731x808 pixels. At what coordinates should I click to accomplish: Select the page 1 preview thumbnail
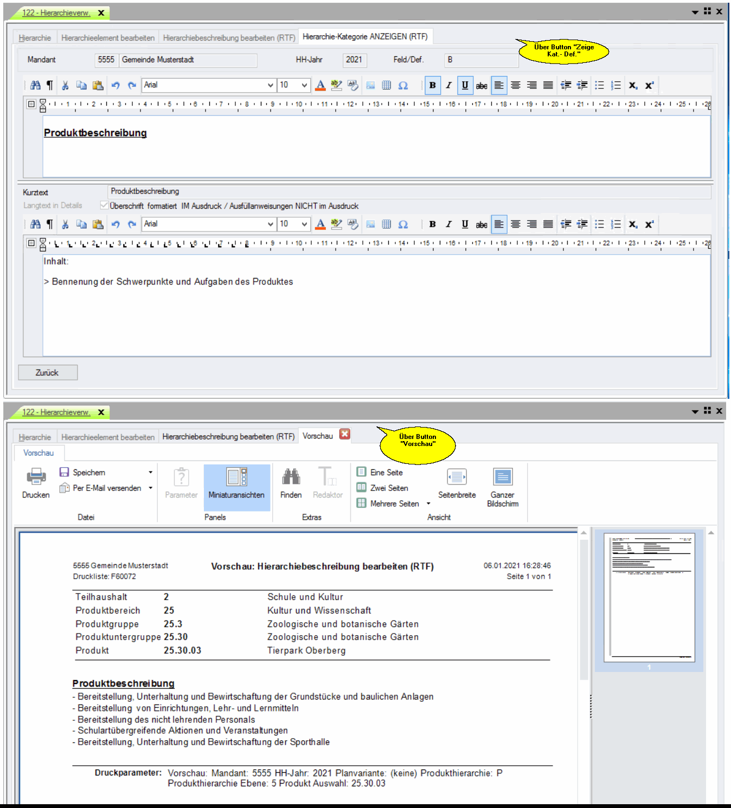(x=649, y=597)
